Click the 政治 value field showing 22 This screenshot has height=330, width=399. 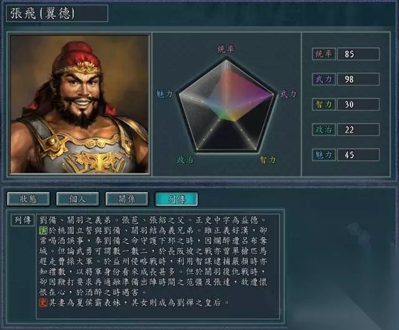(x=358, y=129)
